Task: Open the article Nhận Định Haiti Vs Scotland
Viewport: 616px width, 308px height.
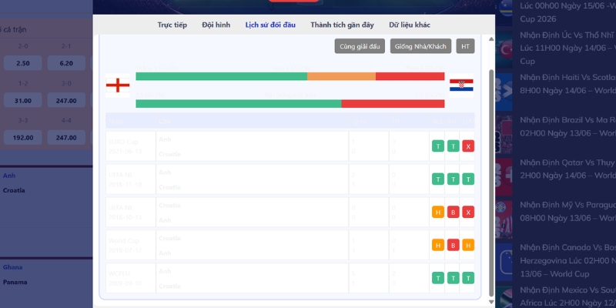Action: click(567, 84)
